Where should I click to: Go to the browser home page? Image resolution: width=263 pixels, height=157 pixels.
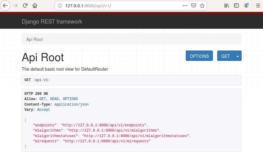point(35,6)
